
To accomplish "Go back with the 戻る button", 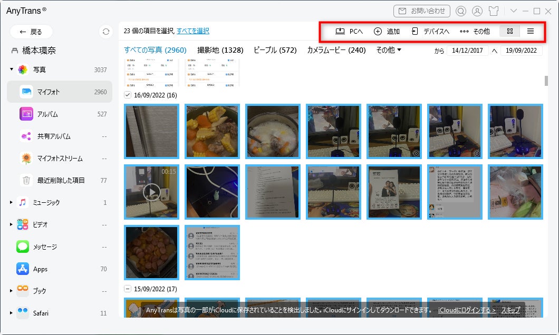I will [x=31, y=32].
